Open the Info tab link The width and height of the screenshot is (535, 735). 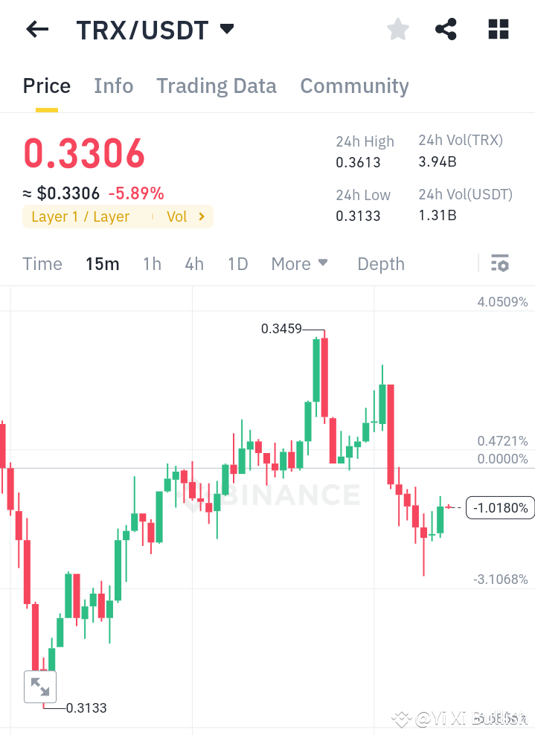point(113,86)
